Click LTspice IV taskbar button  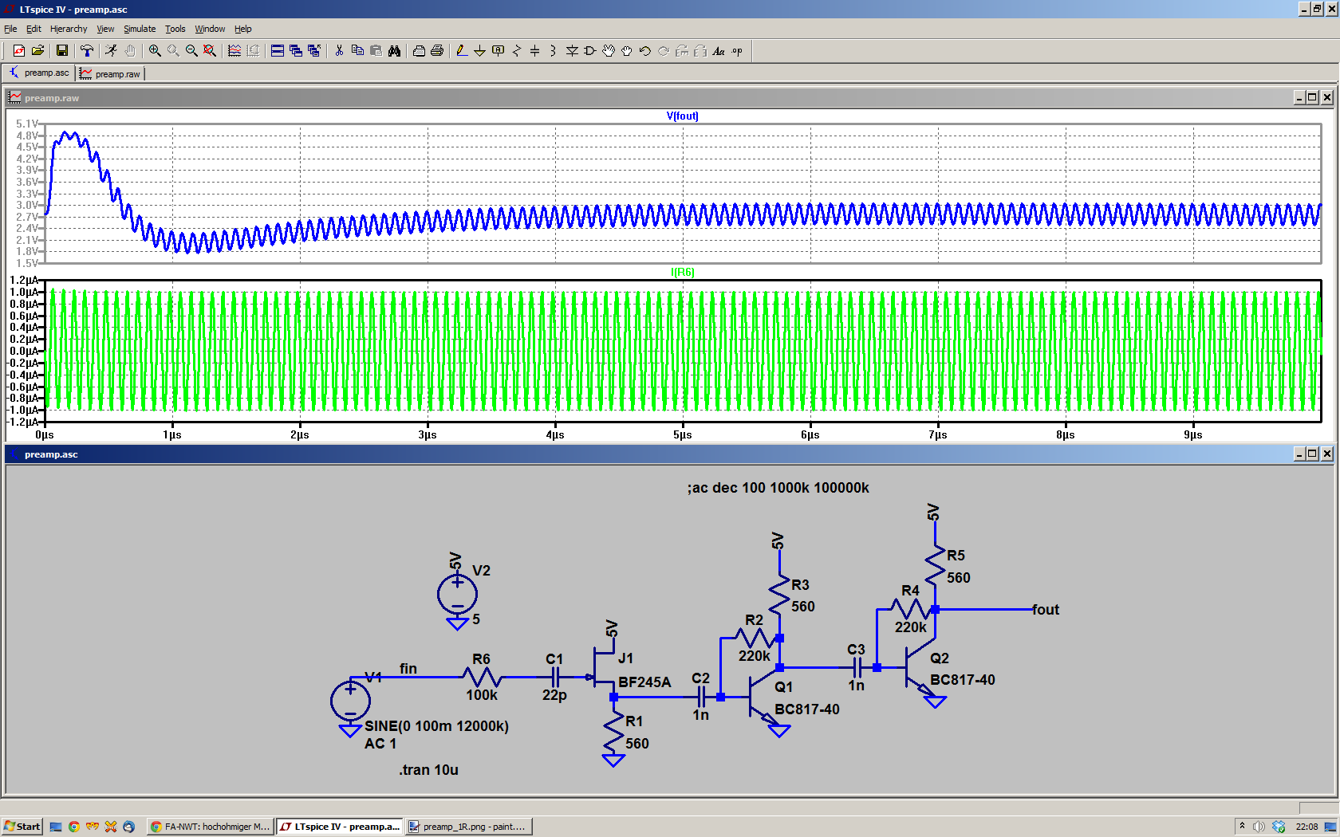(x=340, y=827)
